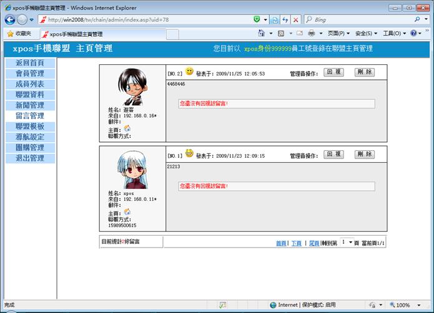Click the printer icon in IE toolbar
This screenshot has width=434, height=313.
click(311, 33)
